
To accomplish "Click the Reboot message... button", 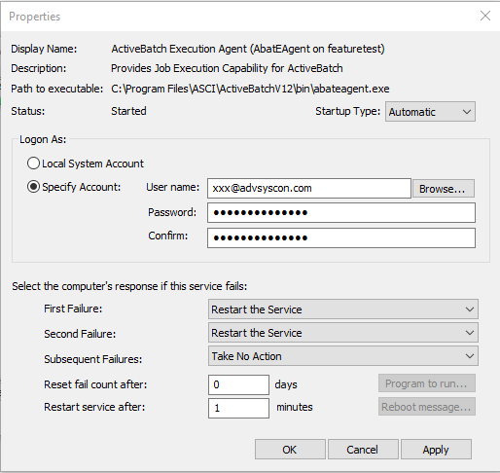I will (427, 407).
